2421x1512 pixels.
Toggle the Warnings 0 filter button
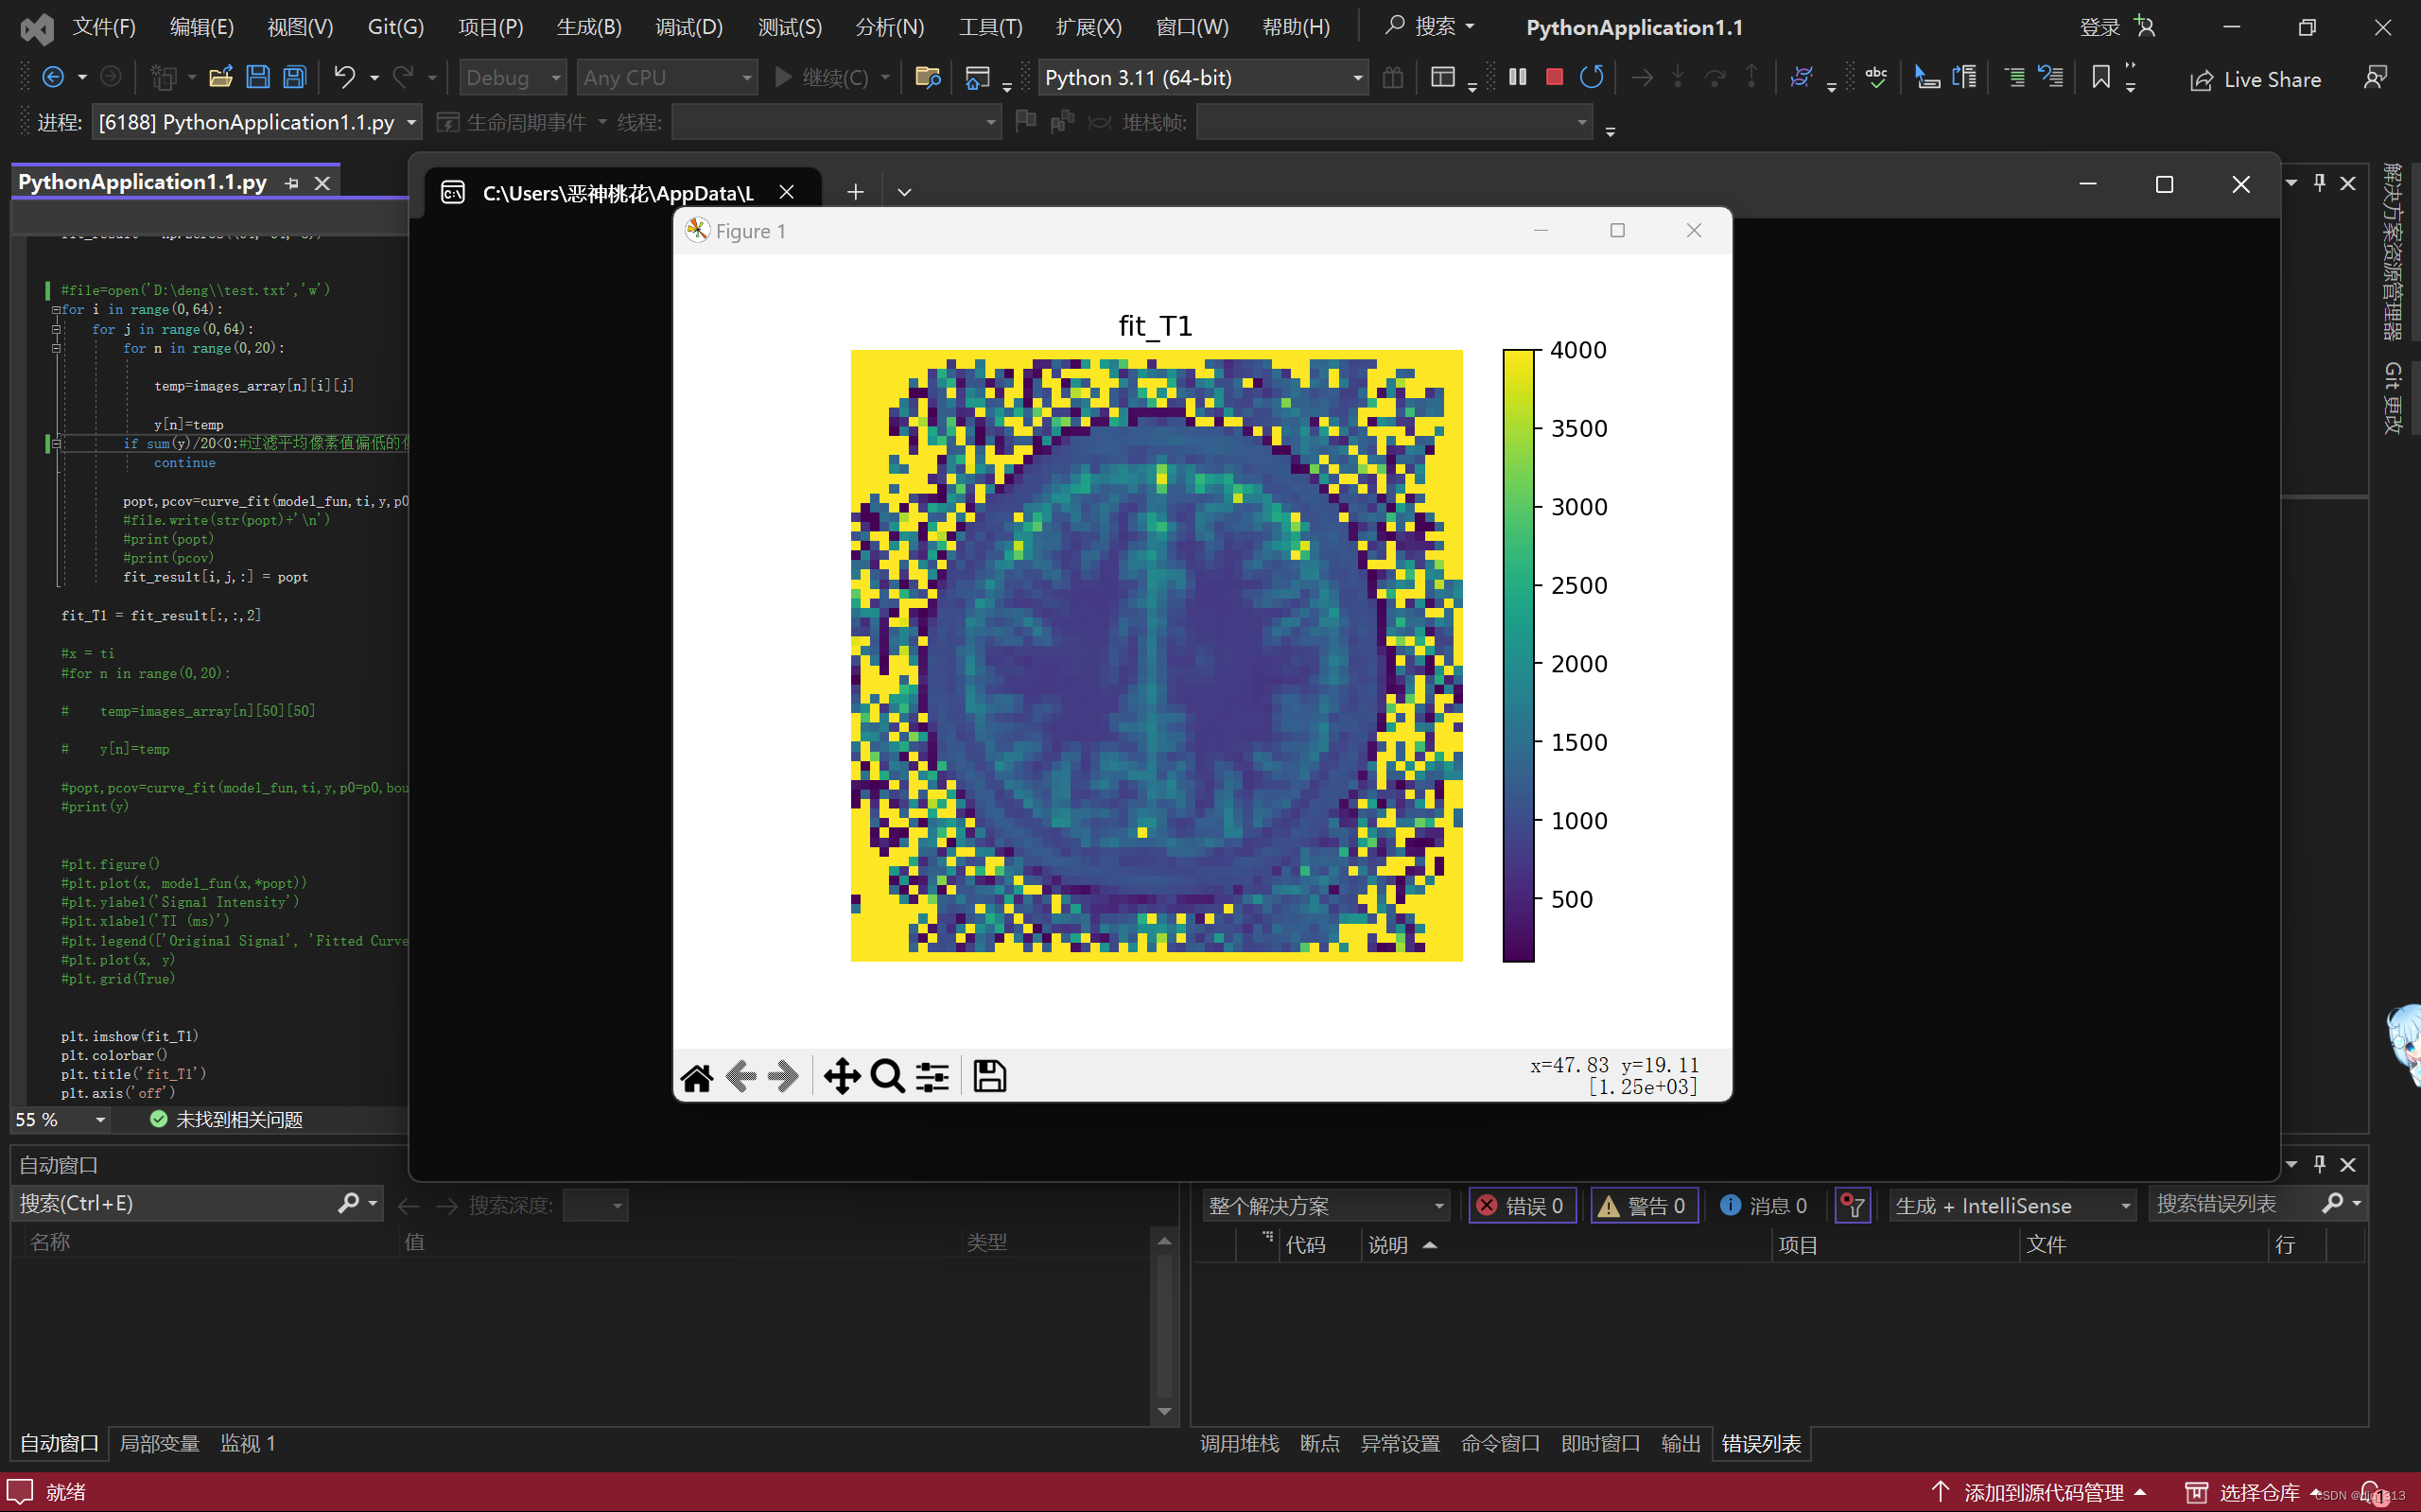click(1644, 1206)
